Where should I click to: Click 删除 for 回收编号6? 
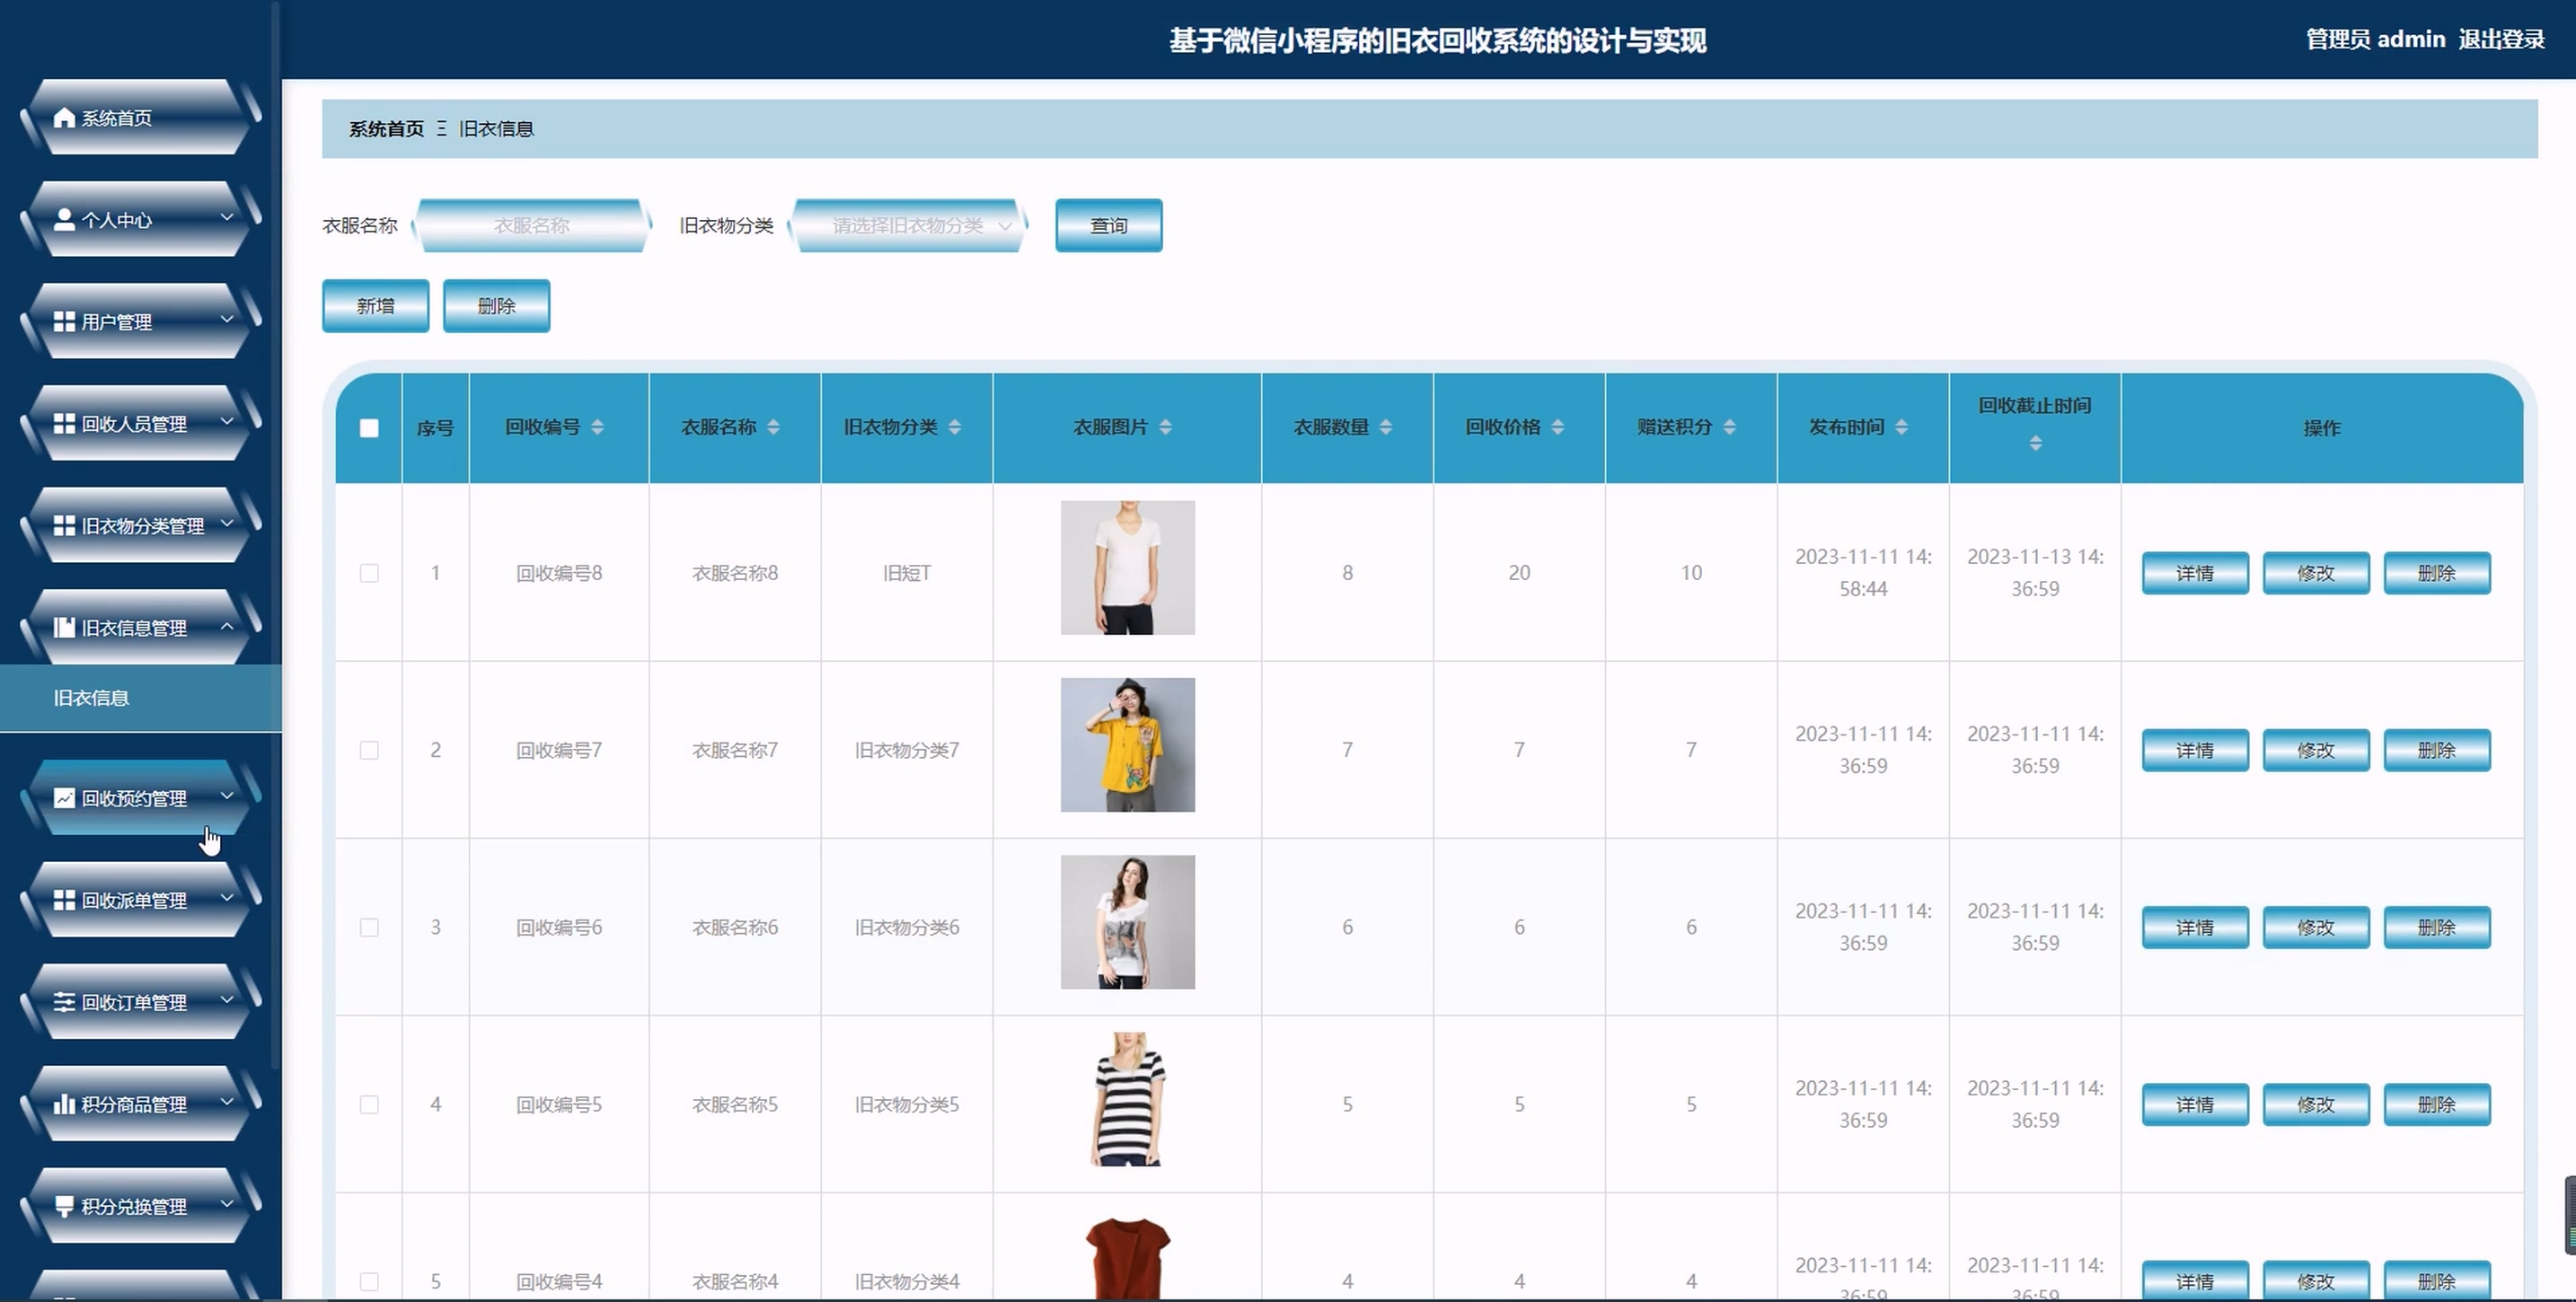tap(2437, 927)
